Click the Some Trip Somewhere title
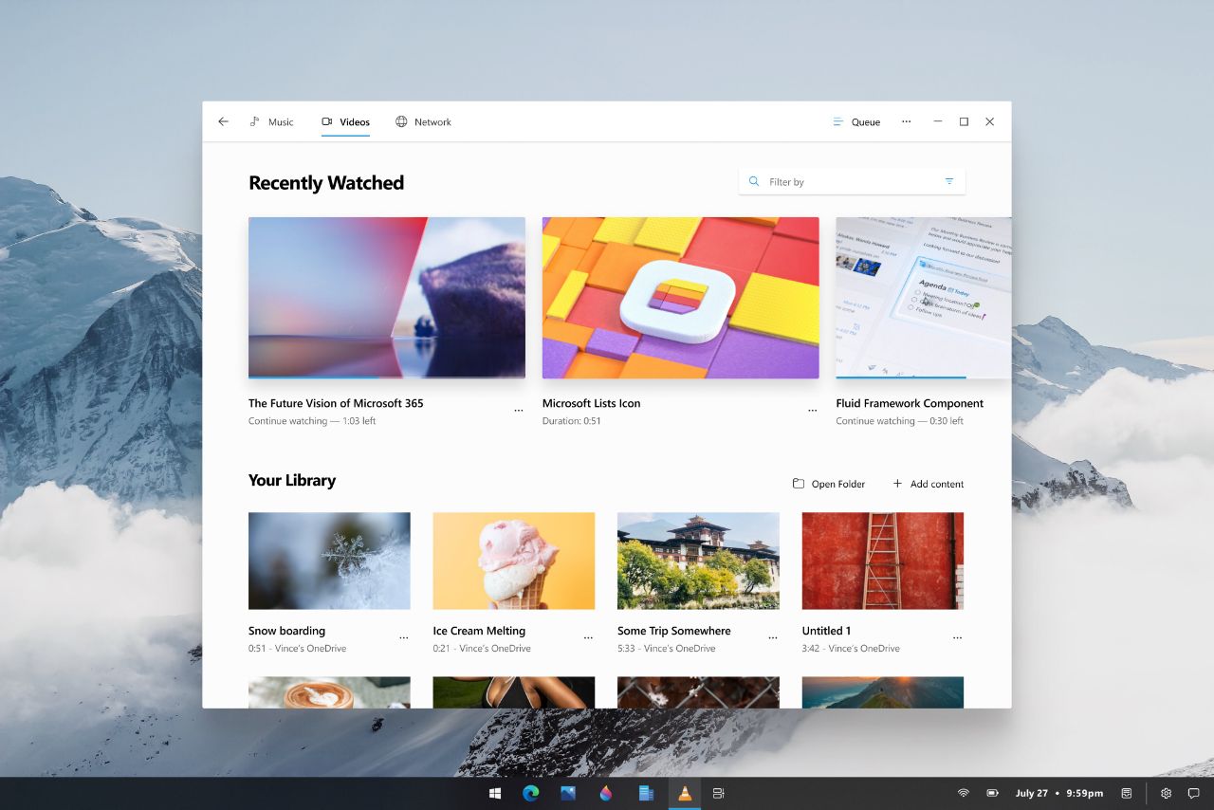Viewport: 1214px width, 810px height. pyautogui.click(x=674, y=631)
